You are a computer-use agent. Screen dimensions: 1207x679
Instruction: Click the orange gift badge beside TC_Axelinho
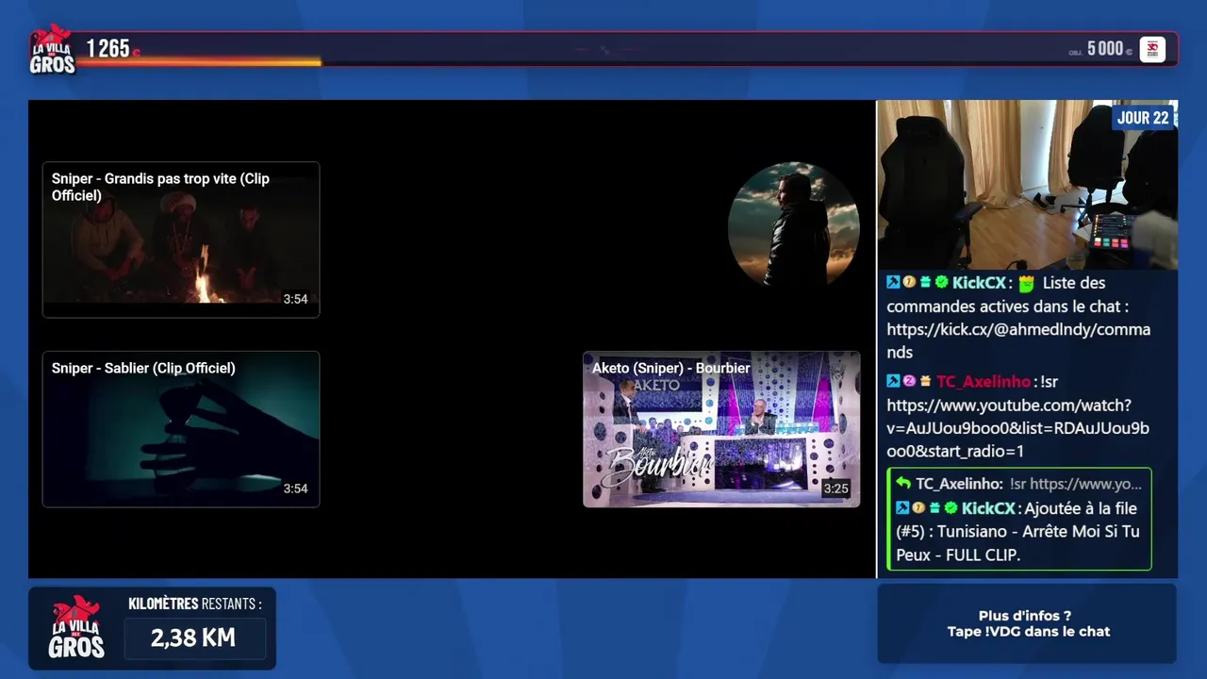(925, 381)
